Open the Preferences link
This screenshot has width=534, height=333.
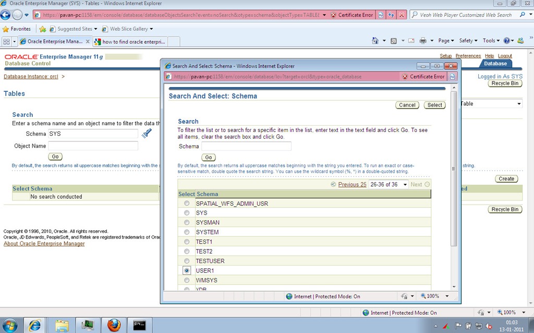(x=468, y=56)
